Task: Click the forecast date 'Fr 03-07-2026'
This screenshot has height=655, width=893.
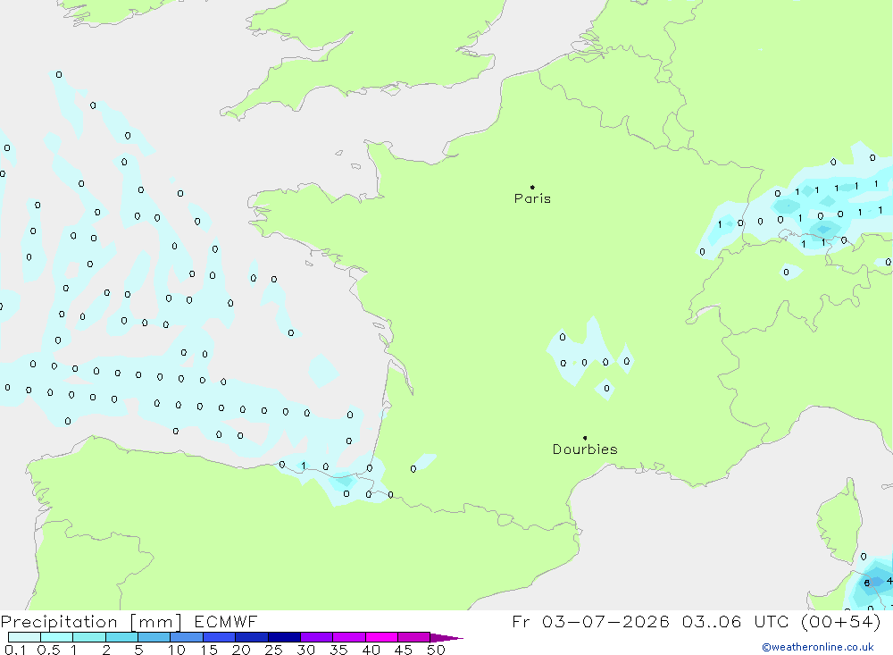Action: (590, 622)
